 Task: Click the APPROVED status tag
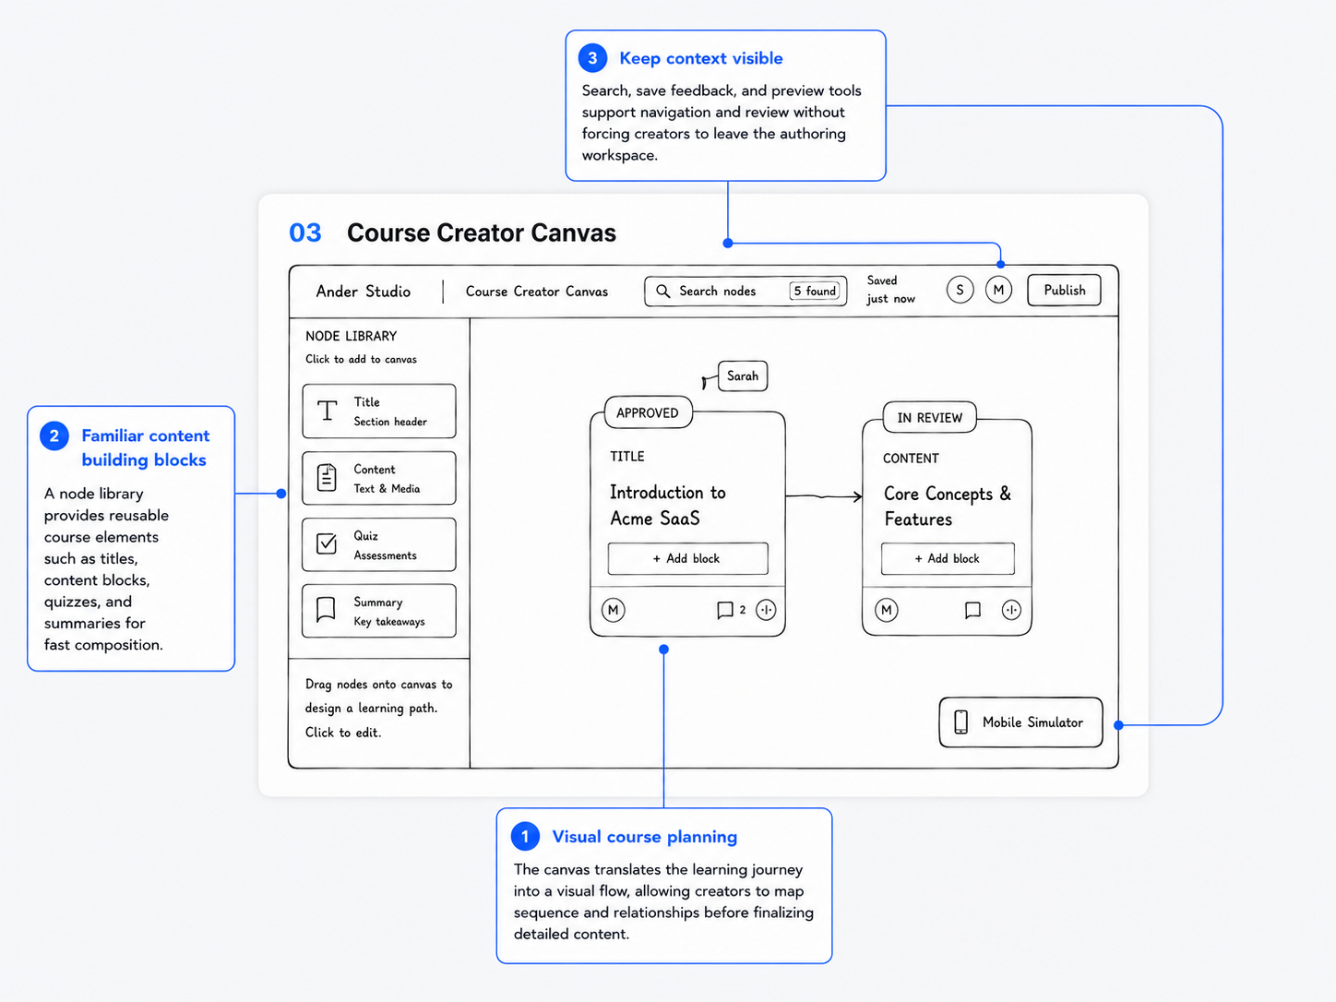[648, 412]
